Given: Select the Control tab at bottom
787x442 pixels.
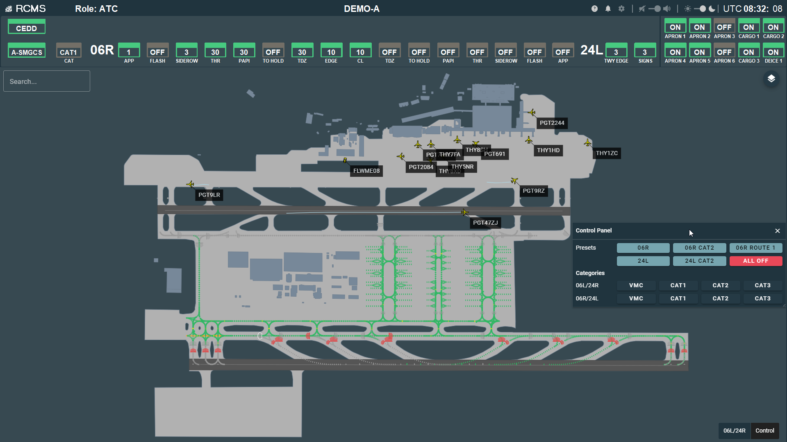Looking at the screenshot, I should (764, 431).
